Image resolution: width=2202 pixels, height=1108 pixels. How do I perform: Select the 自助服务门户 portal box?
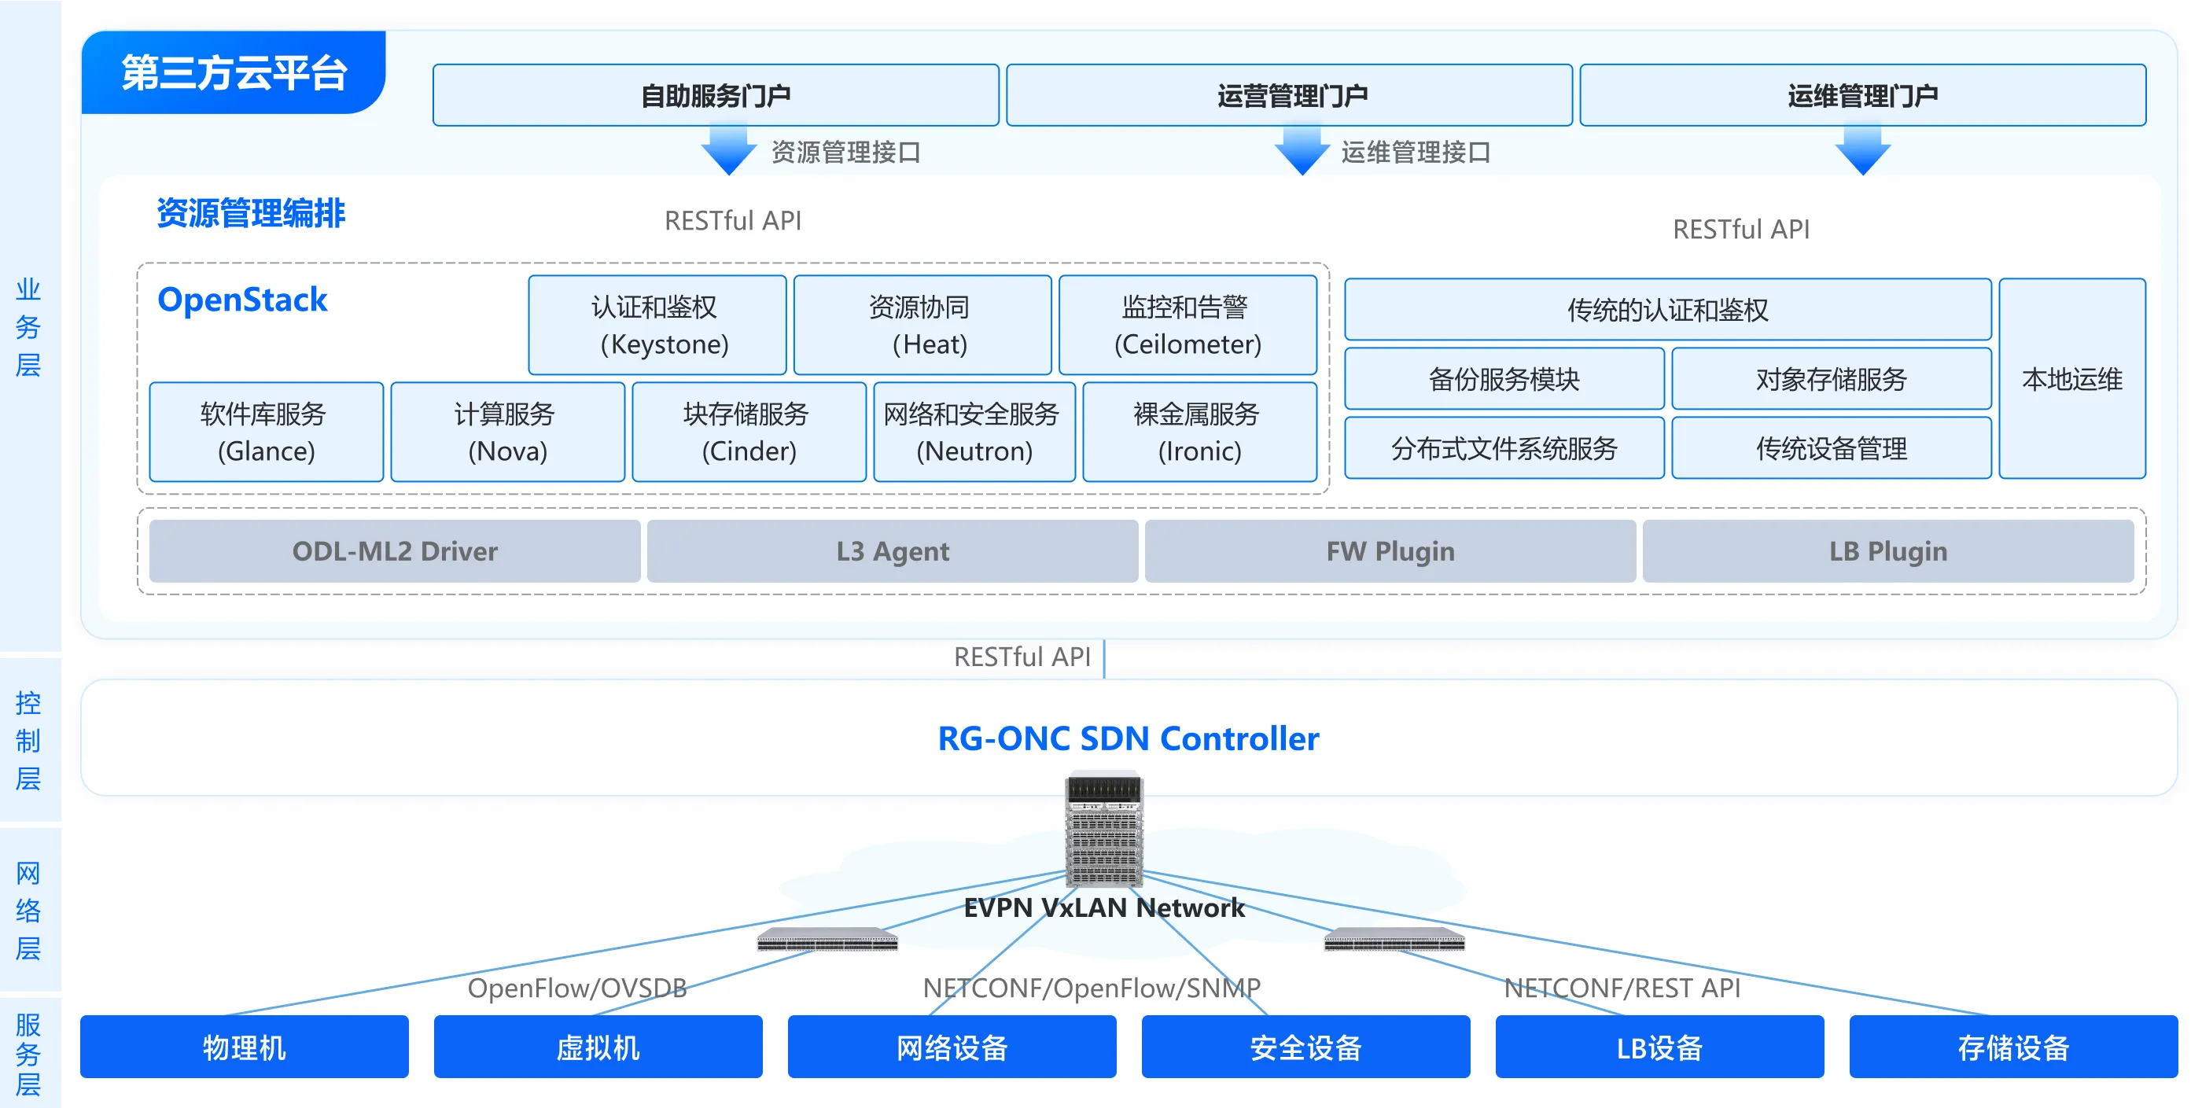point(716,95)
